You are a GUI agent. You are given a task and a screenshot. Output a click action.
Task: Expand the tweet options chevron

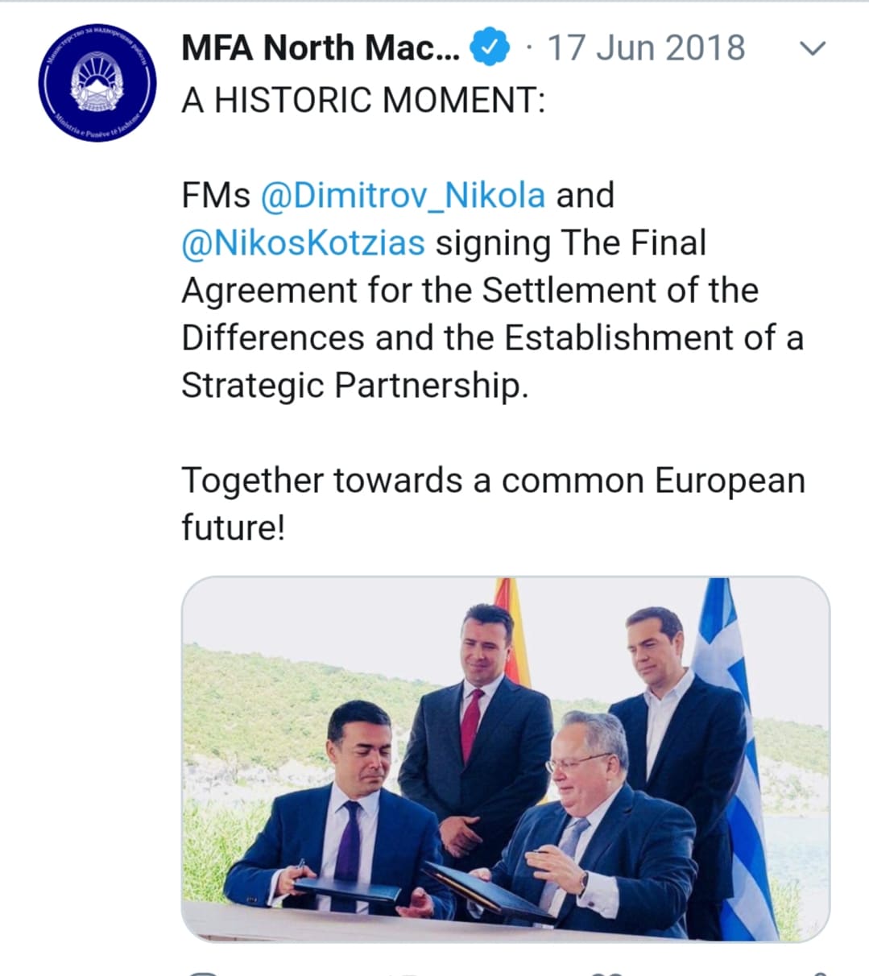[813, 48]
